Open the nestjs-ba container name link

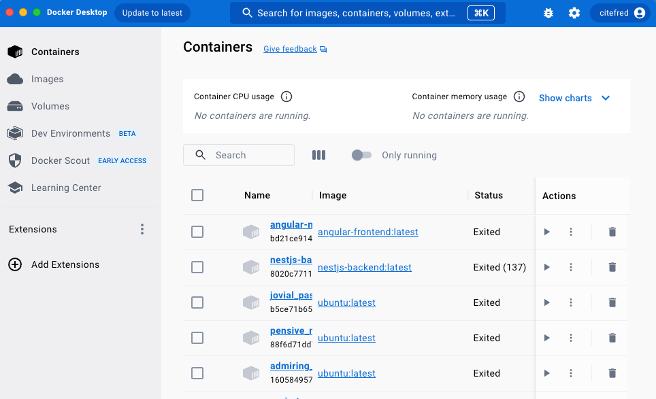[291, 260]
